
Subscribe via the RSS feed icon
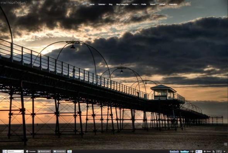point(214,151)
